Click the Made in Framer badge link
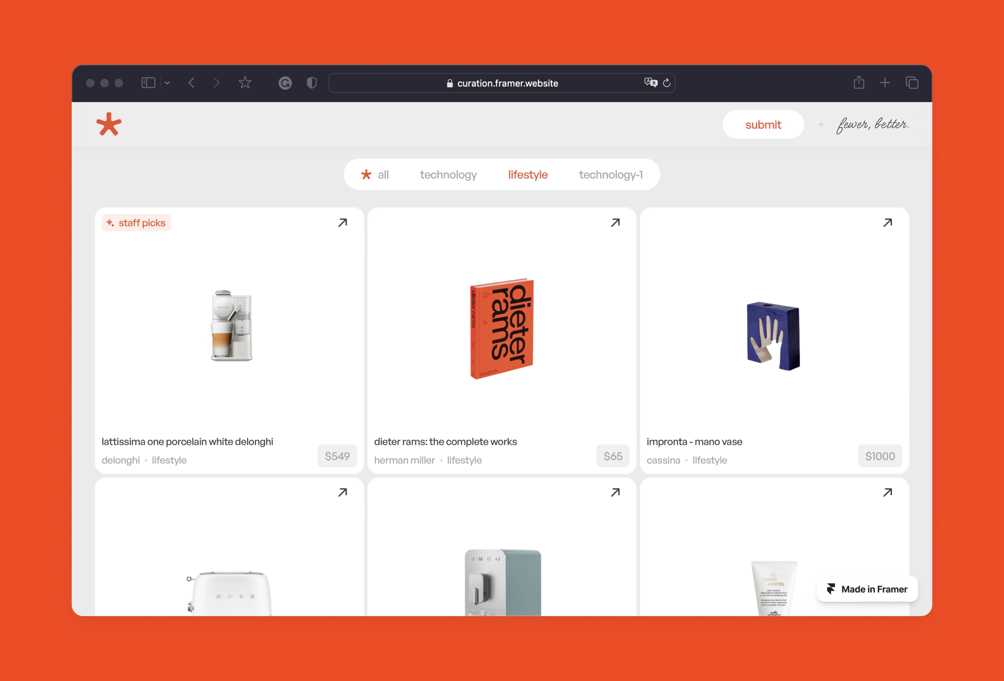The image size is (1004, 681). pyautogui.click(x=866, y=589)
